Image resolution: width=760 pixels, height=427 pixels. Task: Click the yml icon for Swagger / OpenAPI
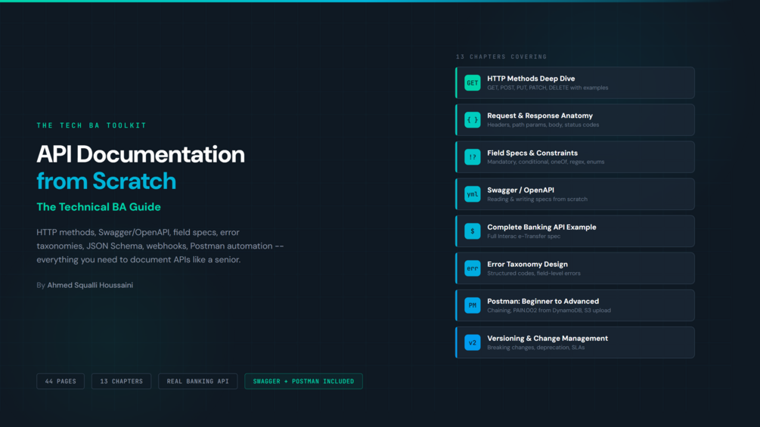click(x=472, y=194)
